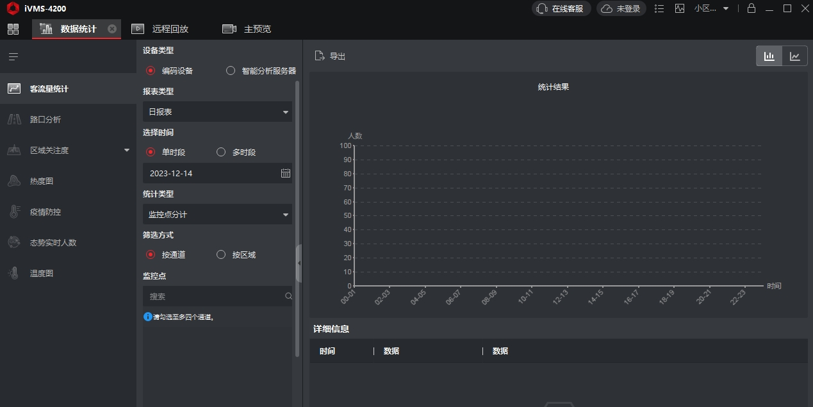The image size is (813, 407).
Task: Switch to line chart view
Action: [x=795, y=56]
